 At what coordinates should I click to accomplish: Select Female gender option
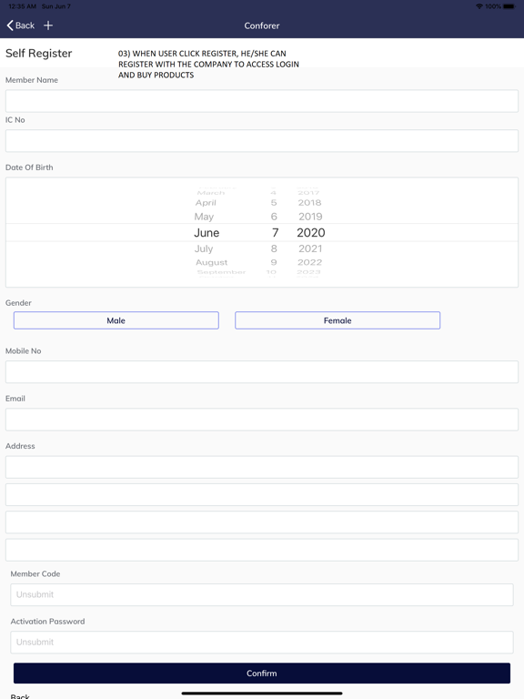(338, 320)
